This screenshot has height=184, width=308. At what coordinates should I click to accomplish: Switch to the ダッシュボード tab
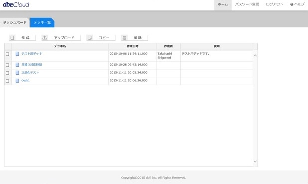coord(15,22)
